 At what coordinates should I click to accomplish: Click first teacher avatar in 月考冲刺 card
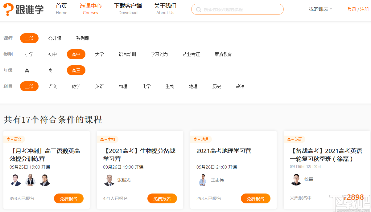(16, 180)
